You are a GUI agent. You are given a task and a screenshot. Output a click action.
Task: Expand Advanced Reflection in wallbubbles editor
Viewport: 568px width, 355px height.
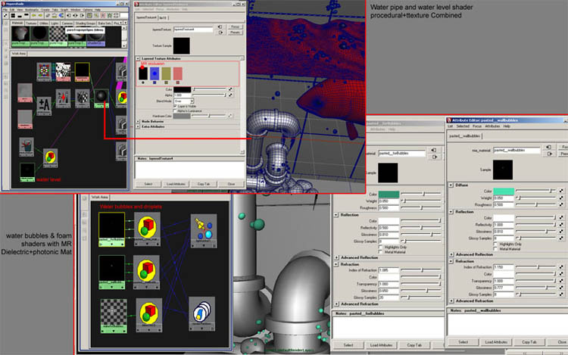click(451, 254)
